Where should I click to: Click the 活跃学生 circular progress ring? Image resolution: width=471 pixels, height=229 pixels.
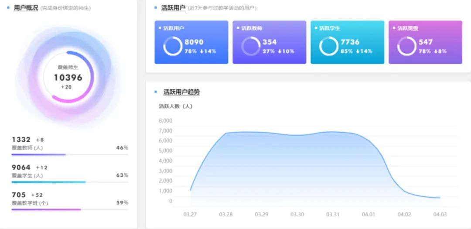pyautogui.click(x=328, y=46)
